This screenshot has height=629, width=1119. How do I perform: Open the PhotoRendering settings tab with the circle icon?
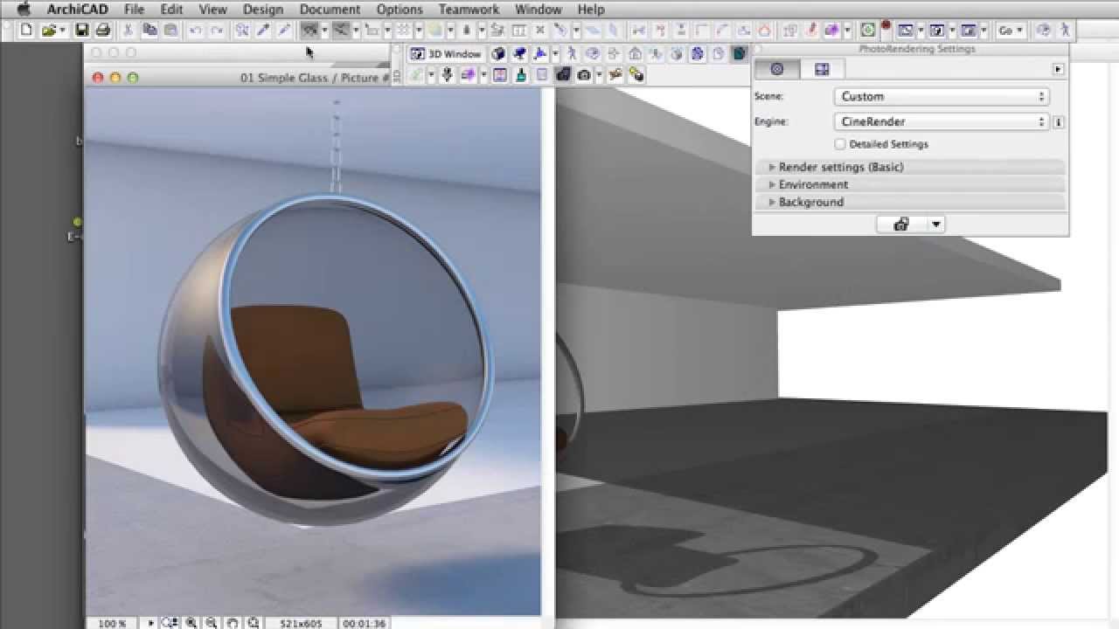(777, 69)
